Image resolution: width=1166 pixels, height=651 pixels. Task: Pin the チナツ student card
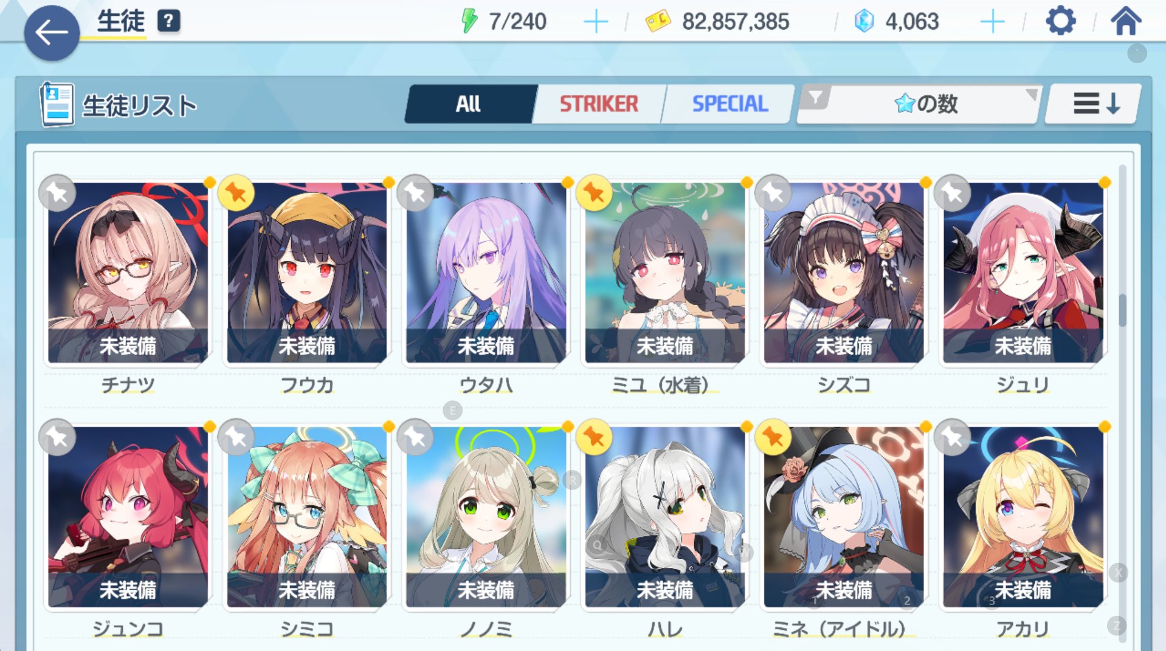[x=57, y=193]
